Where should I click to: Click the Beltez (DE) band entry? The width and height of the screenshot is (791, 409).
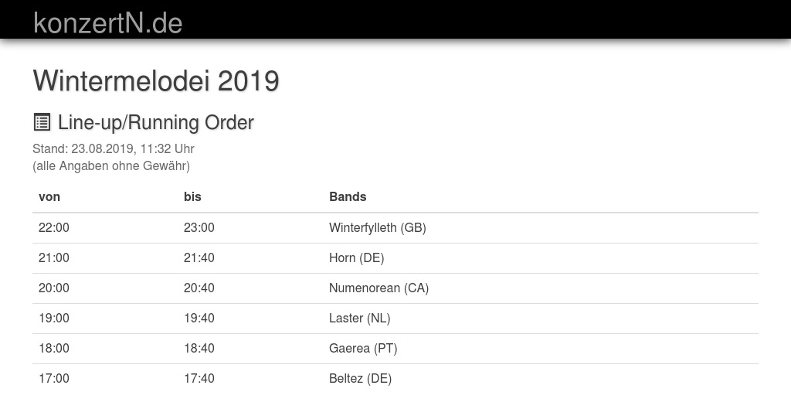click(x=360, y=378)
